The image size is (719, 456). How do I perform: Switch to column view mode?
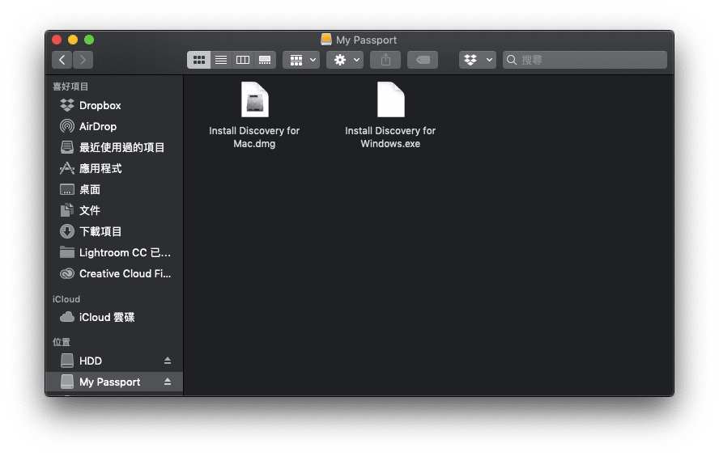(x=243, y=60)
